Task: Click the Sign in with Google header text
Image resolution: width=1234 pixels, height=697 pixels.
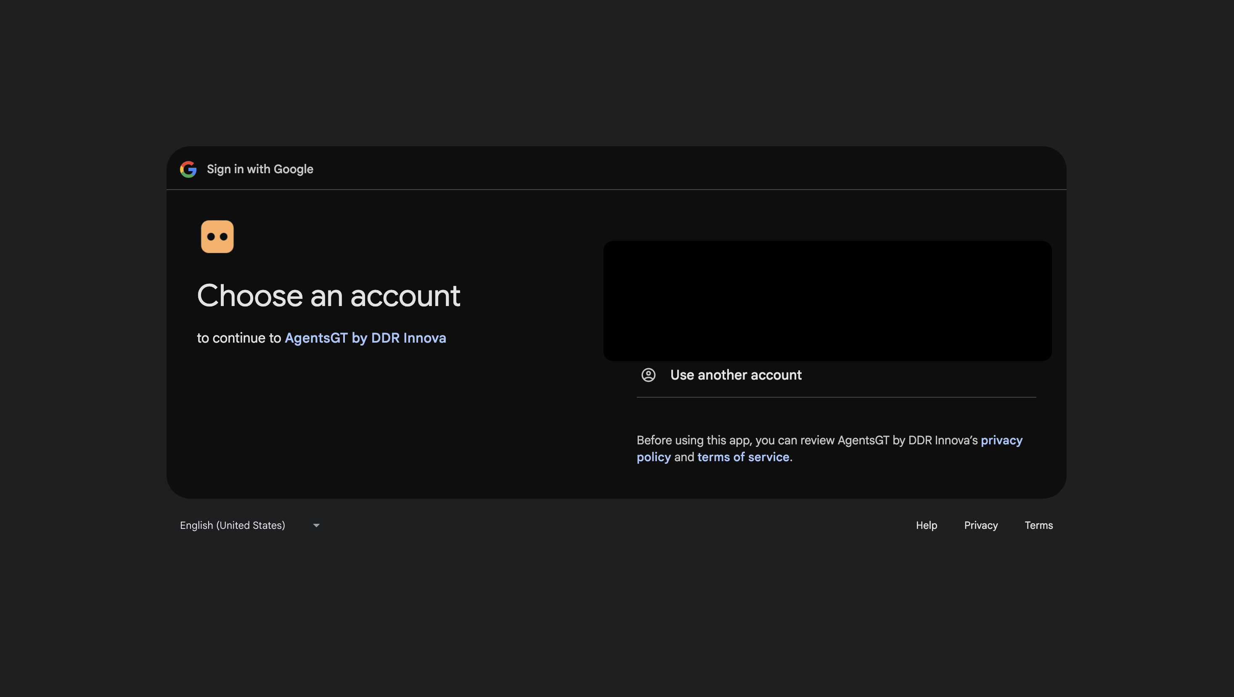Action: pyautogui.click(x=260, y=169)
